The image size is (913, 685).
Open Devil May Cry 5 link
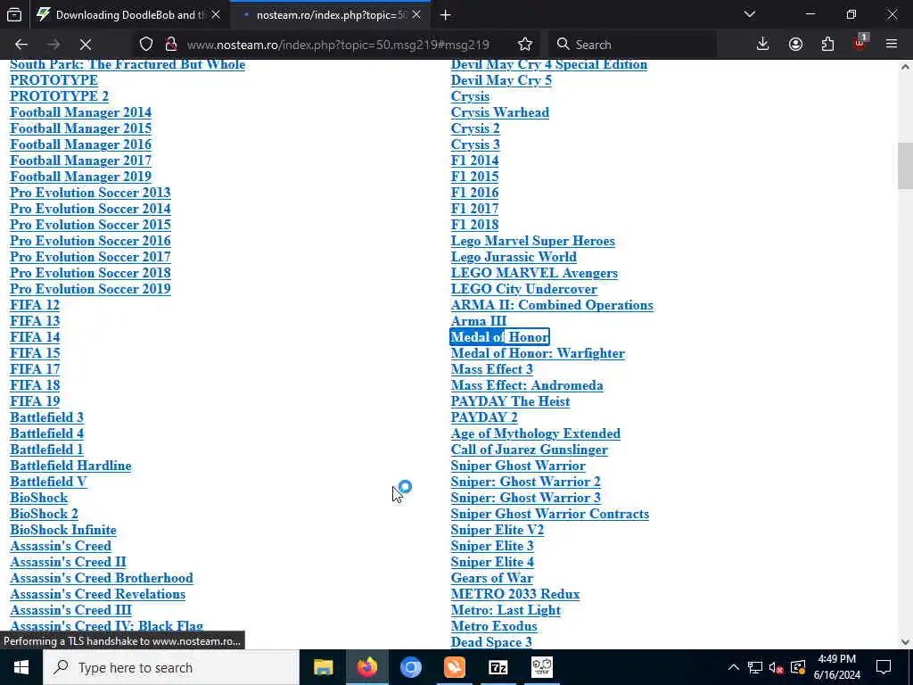coord(501,80)
